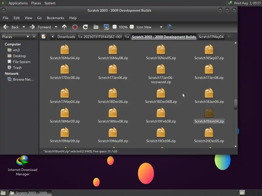
Task: Zoom in using the plus icon
Action: pyautogui.click(x=132, y=27)
